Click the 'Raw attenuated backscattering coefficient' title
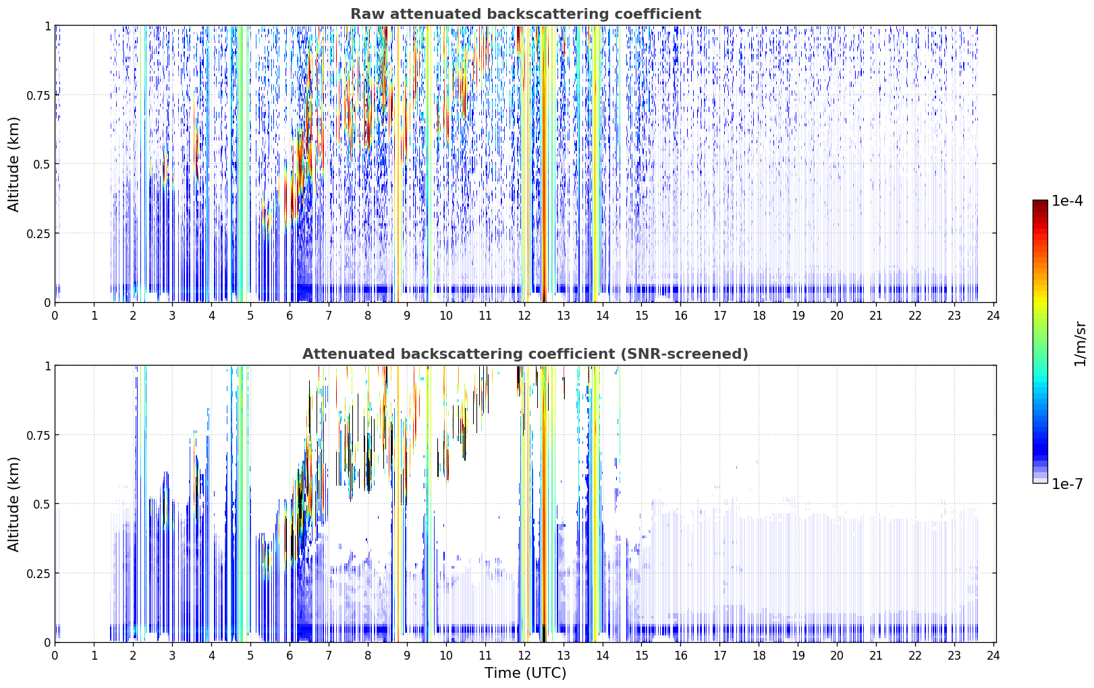 coord(525,14)
